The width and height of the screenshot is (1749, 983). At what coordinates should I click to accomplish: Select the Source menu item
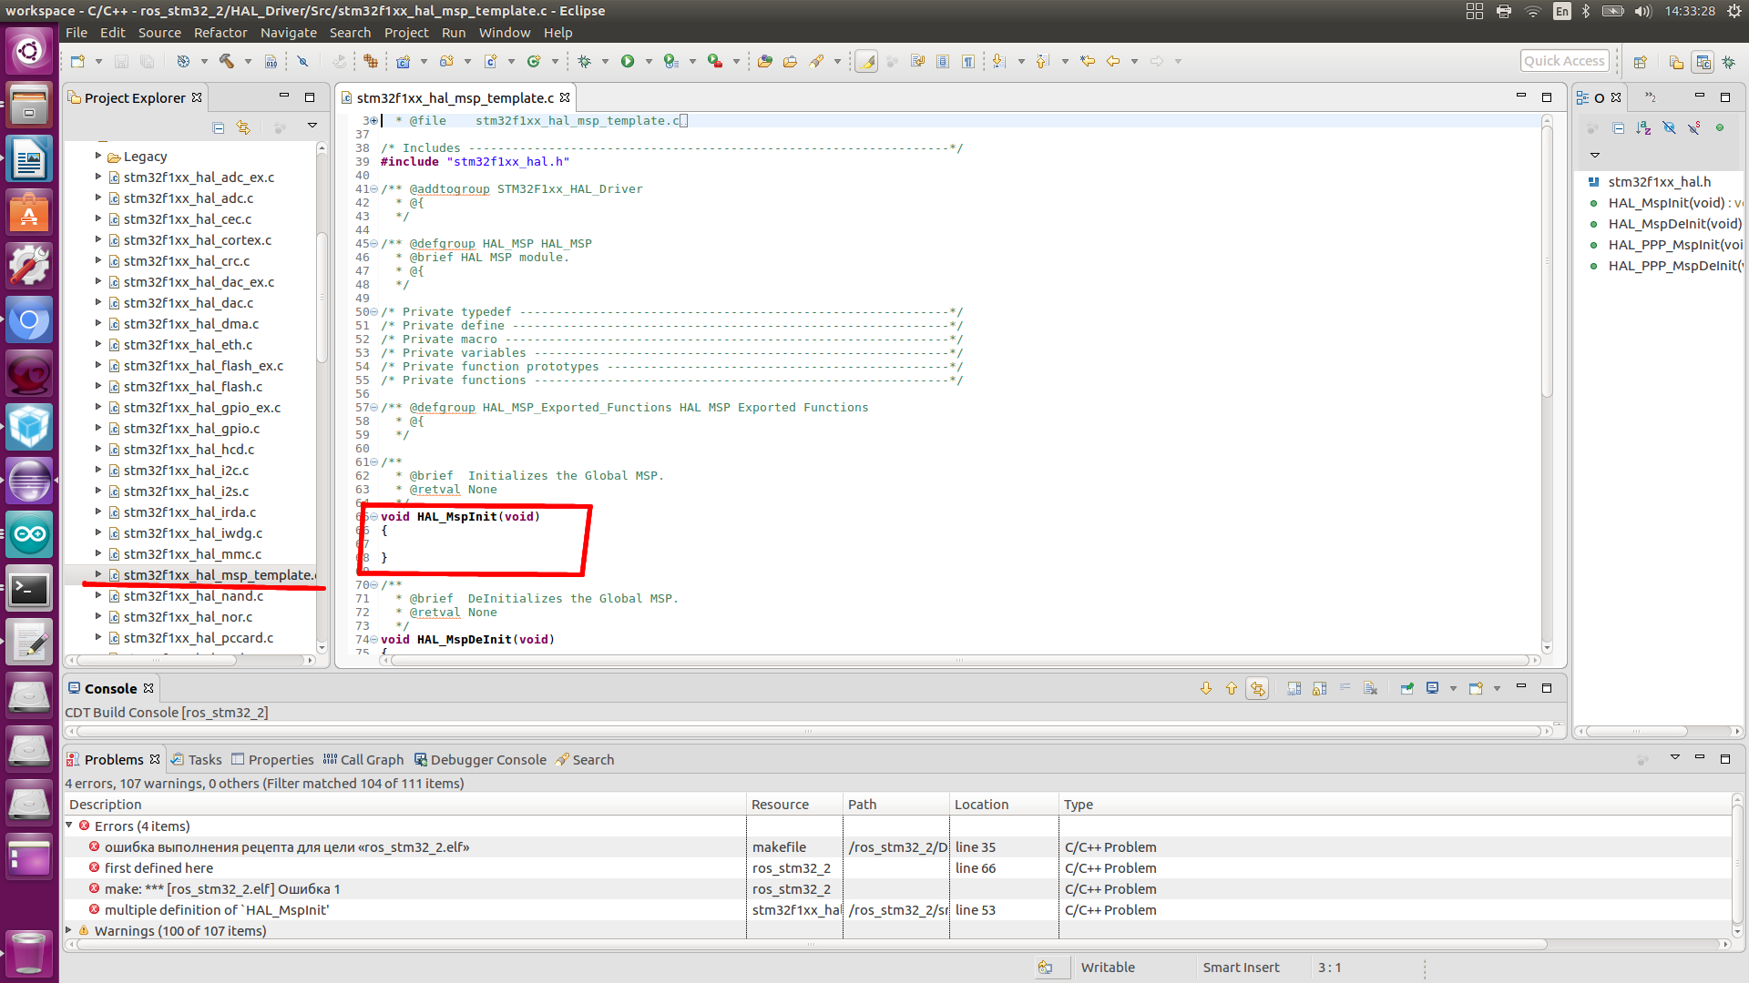(158, 33)
